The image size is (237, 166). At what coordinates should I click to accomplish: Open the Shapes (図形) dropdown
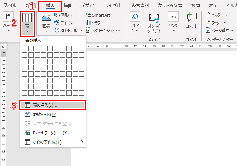tap(64, 15)
